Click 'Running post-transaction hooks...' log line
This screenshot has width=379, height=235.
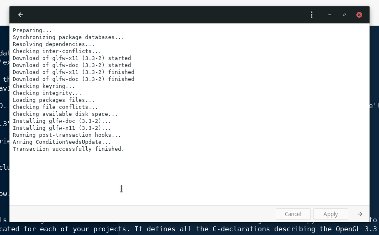coord(67,135)
